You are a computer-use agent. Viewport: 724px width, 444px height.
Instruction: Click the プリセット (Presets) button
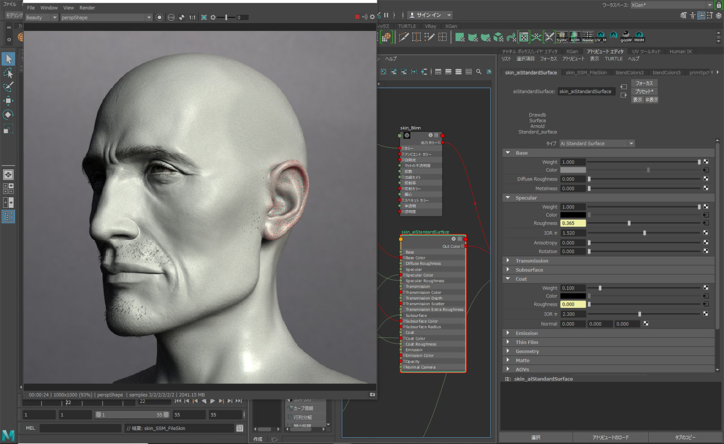(644, 91)
